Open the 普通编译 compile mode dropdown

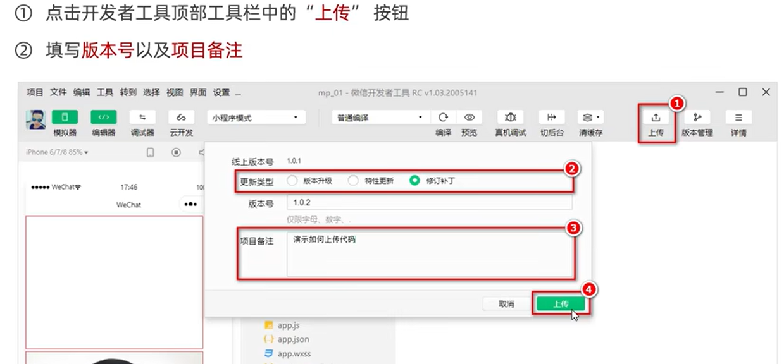point(380,118)
